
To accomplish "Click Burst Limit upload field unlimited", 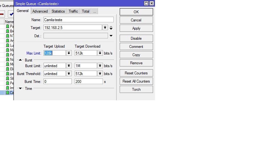I will tap(54, 66).
